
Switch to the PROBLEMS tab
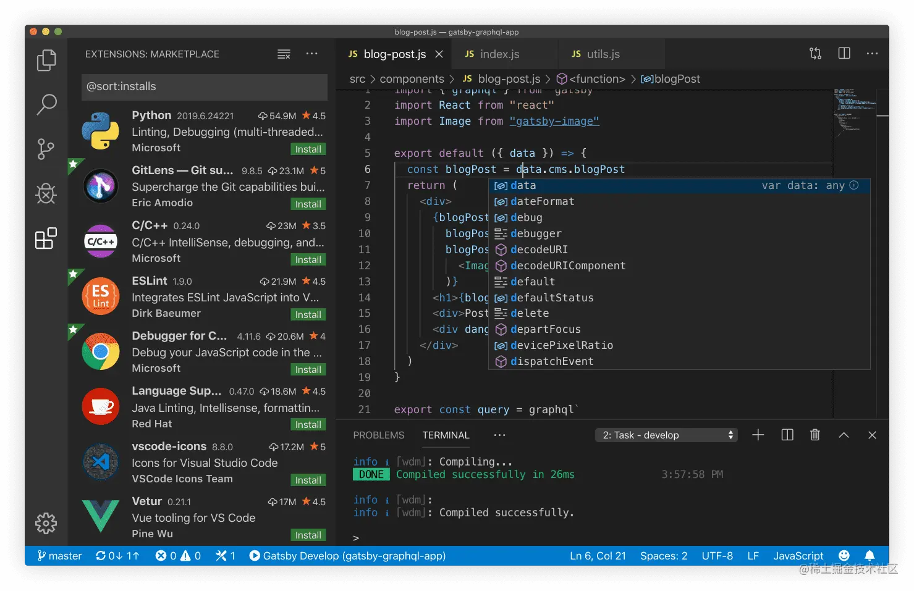coord(378,435)
